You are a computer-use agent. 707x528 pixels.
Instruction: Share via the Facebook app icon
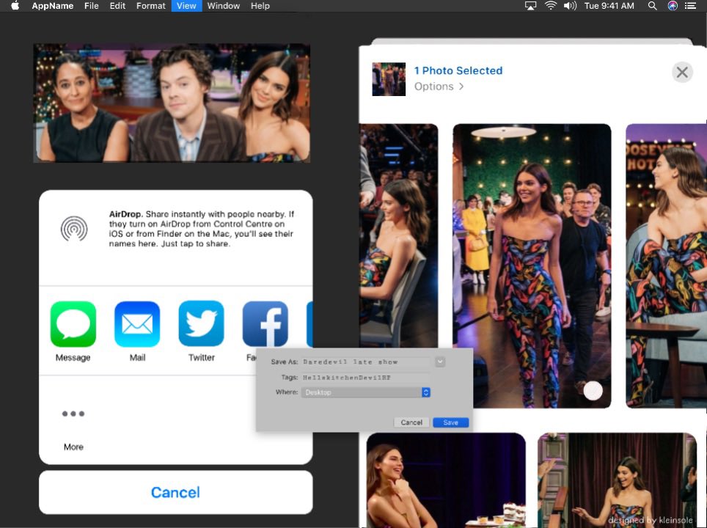coord(265,324)
